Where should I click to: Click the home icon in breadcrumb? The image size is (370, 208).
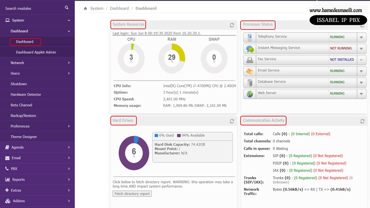pos(85,9)
